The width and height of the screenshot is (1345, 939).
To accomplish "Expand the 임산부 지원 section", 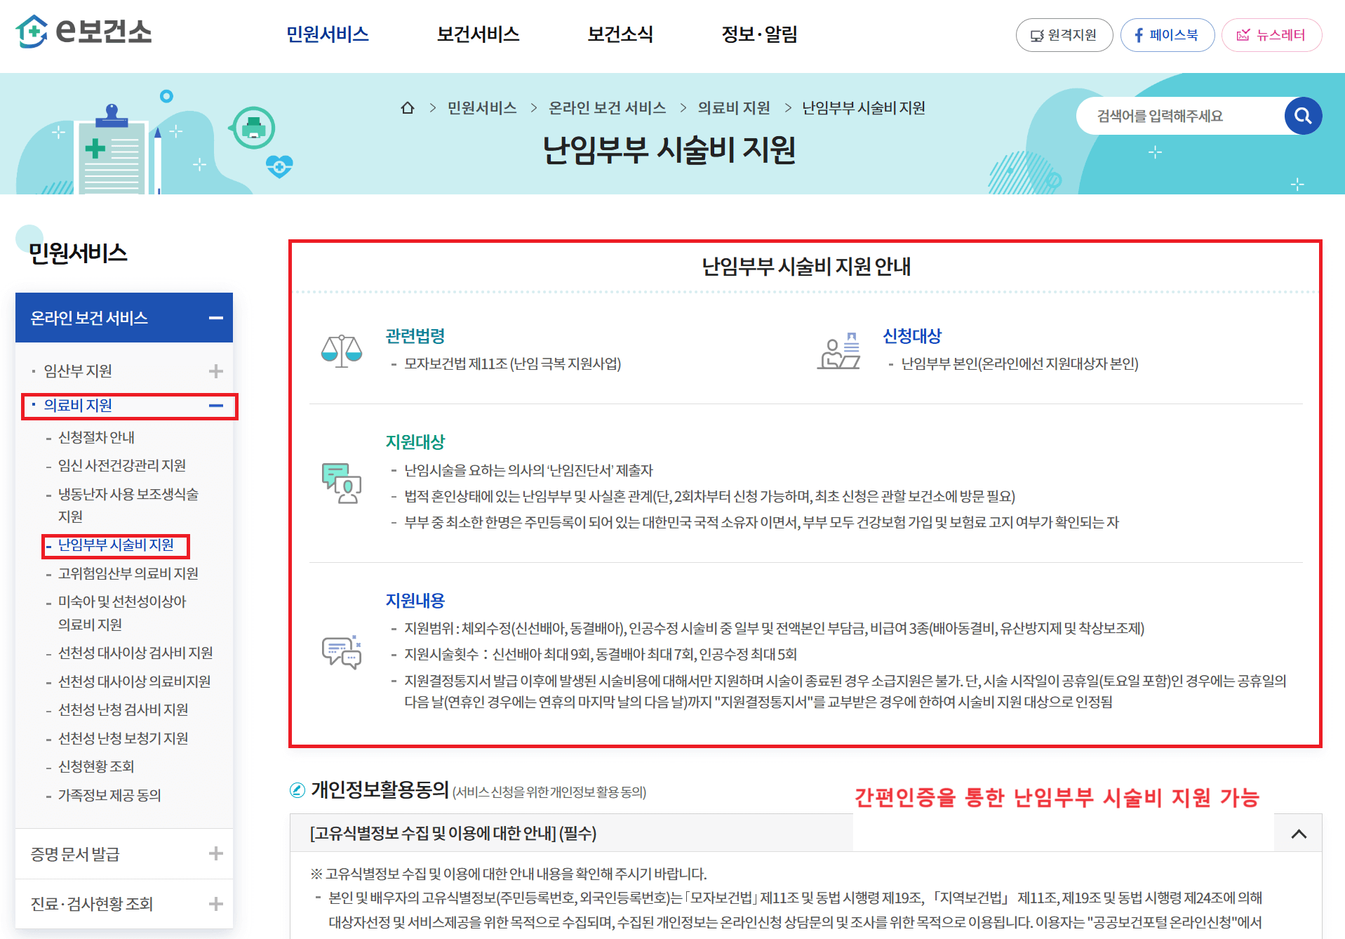I will [217, 371].
